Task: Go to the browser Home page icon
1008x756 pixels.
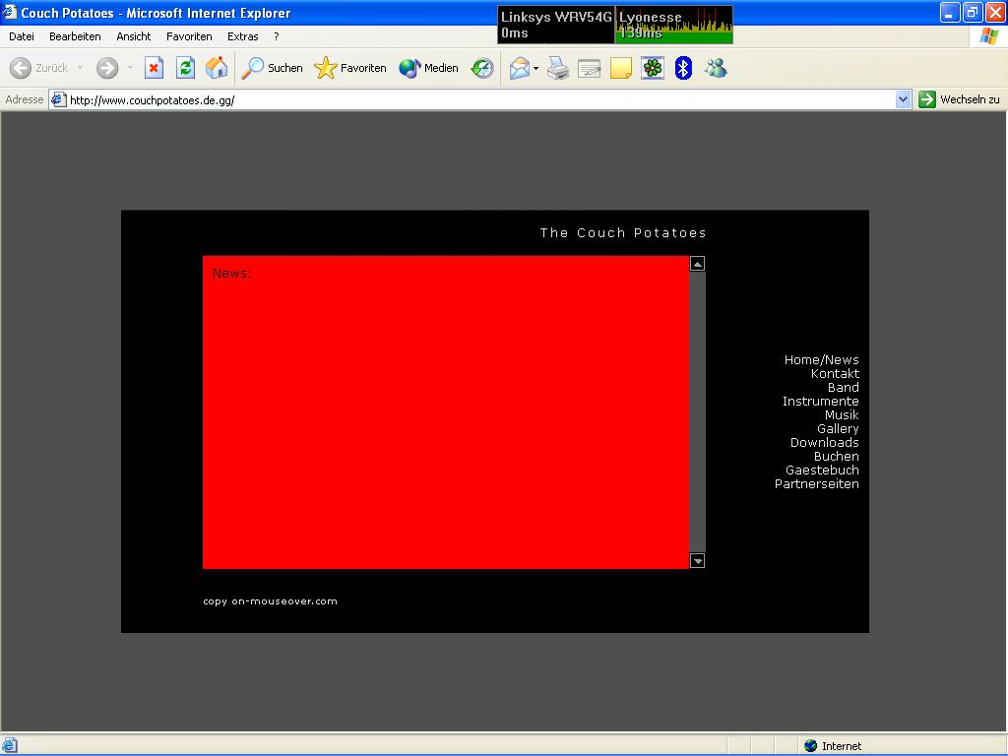Action: tap(217, 68)
